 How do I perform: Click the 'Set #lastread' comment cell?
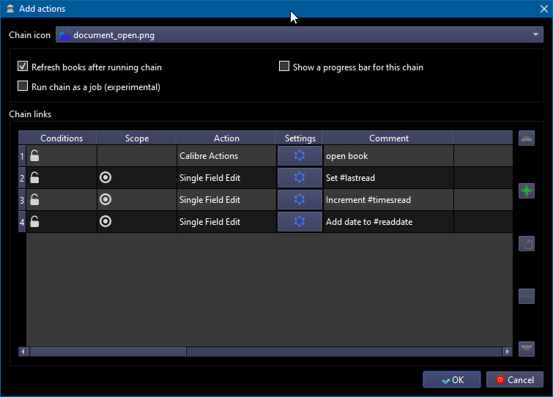point(388,177)
